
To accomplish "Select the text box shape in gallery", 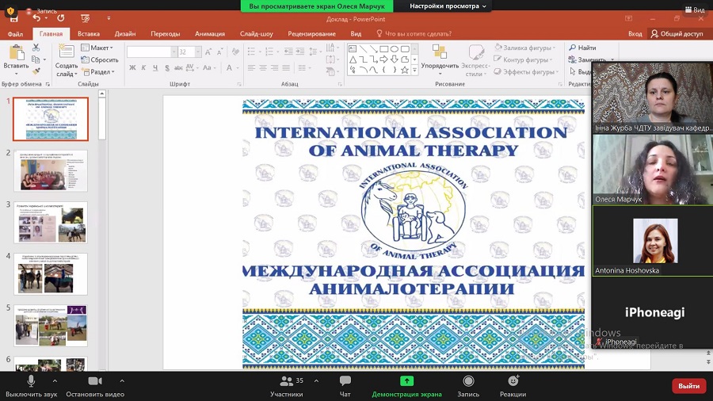I will [353, 48].
